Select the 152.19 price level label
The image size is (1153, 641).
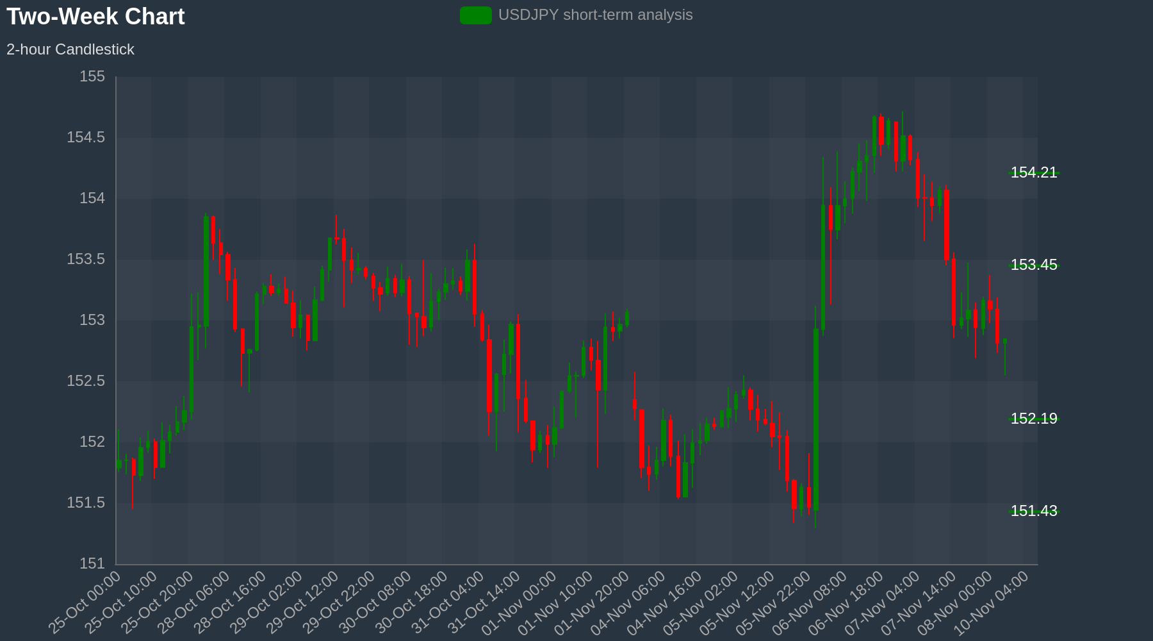click(1034, 419)
